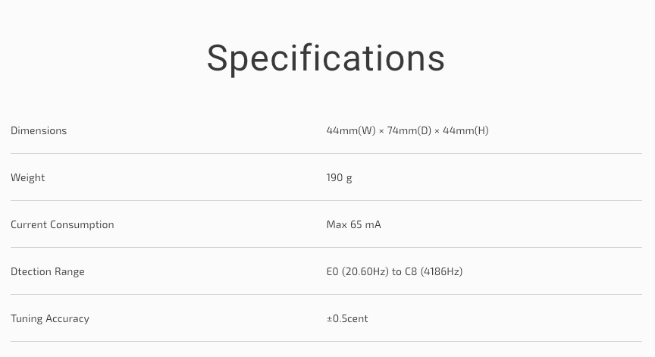655x357 pixels.
Task: Select the Dtection Range label
Action: tap(48, 271)
